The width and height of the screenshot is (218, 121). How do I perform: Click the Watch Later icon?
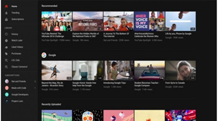click(x=6, y=41)
